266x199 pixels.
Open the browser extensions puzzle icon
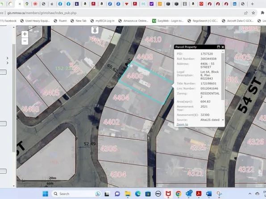pos(262,13)
